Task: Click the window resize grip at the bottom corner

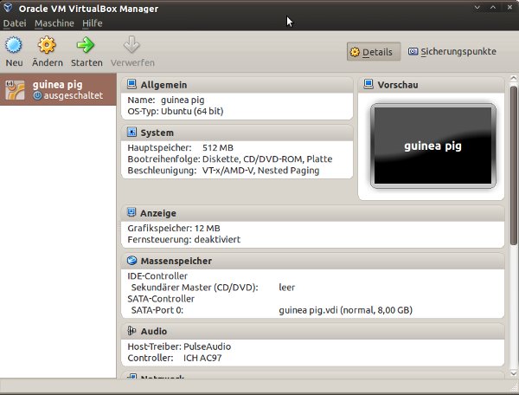Action: [x=515, y=386]
